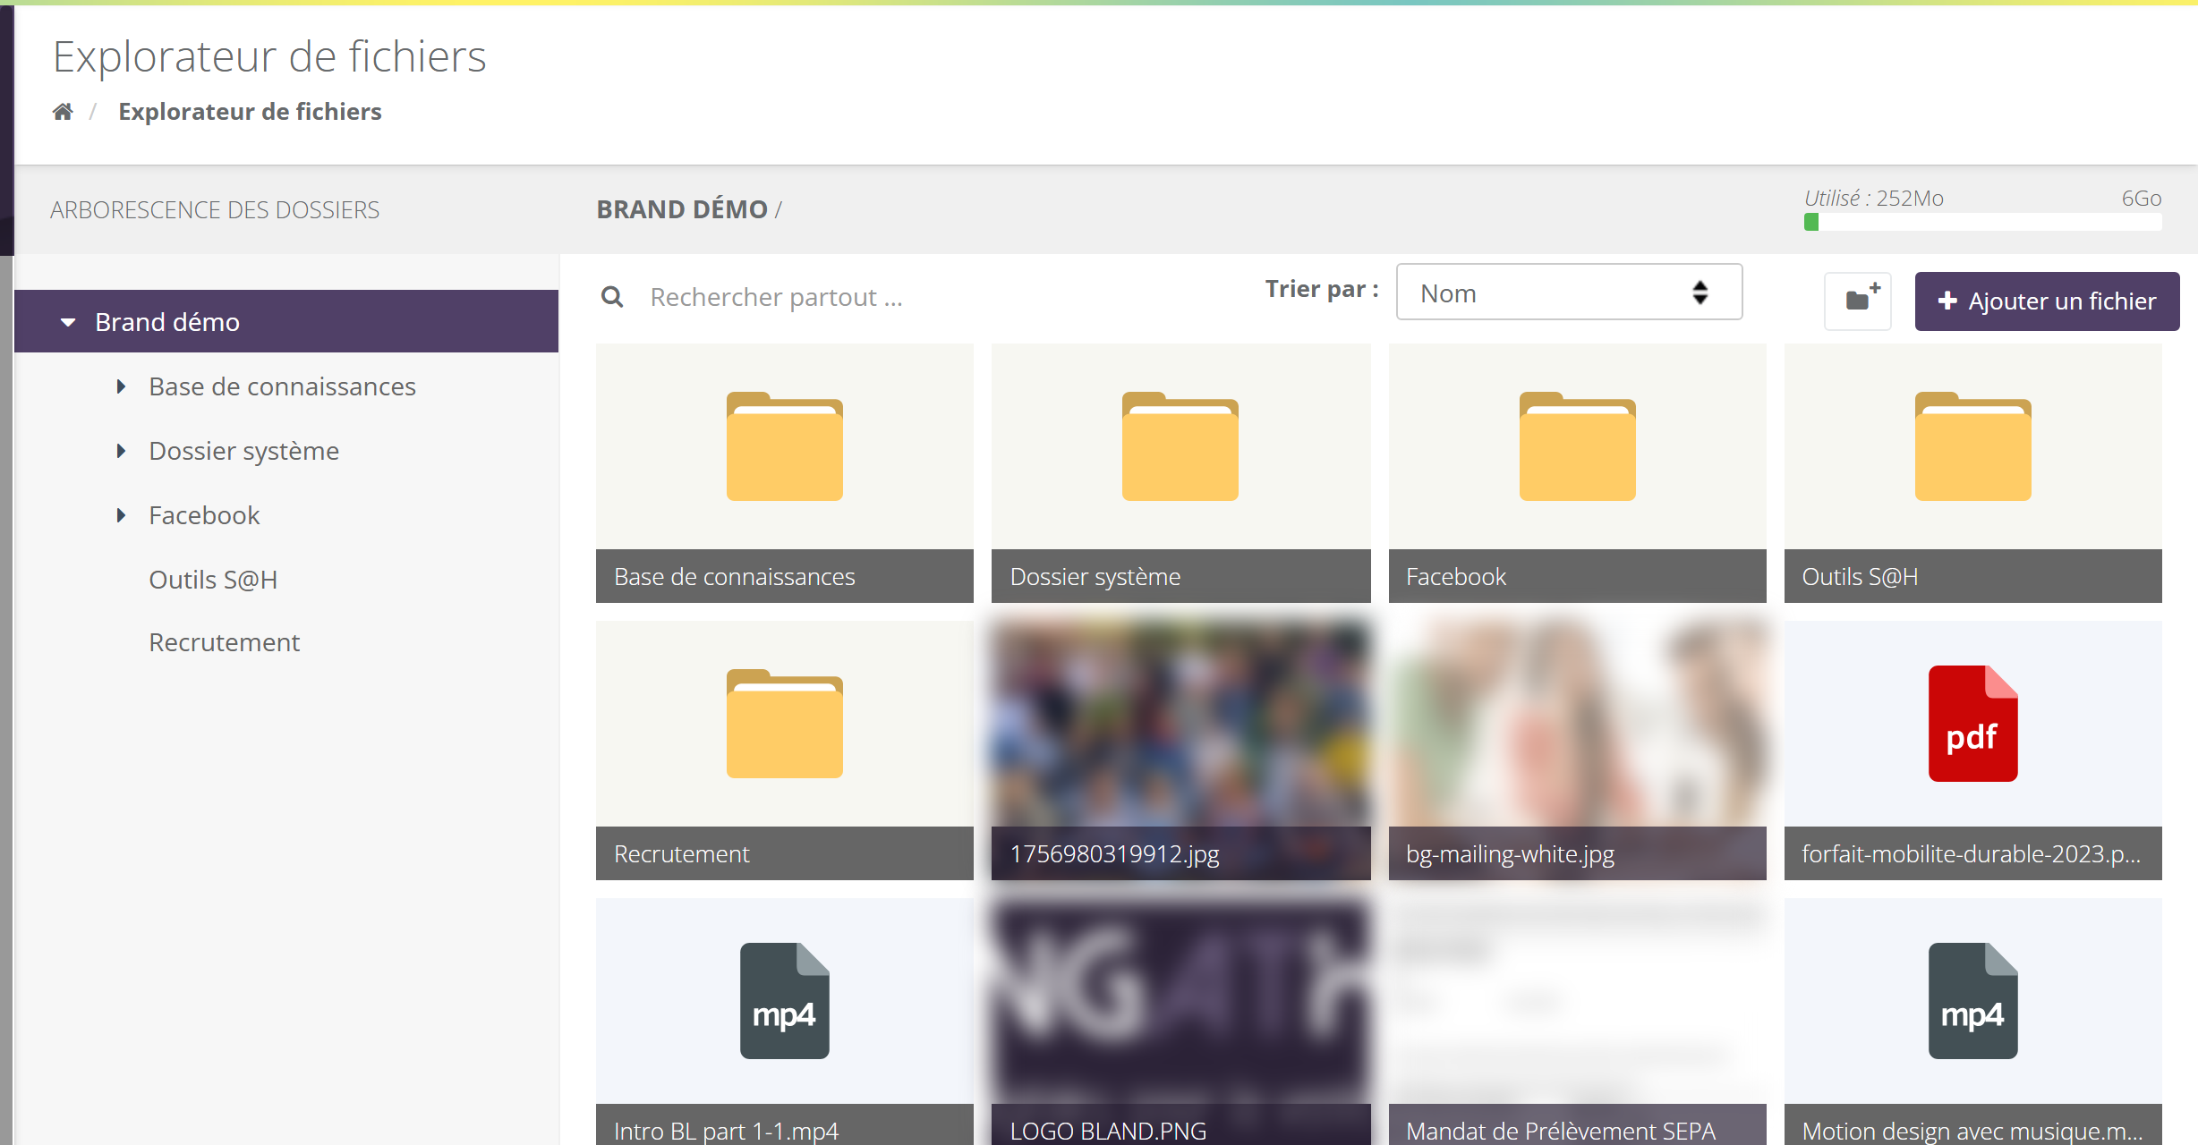Expand the Base de connaissances tree arrow
The height and width of the screenshot is (1145, 2198).
click(121, 386)
